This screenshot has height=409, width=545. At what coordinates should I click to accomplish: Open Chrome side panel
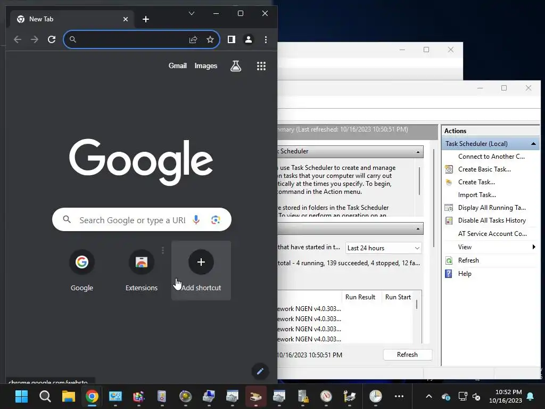232,39
